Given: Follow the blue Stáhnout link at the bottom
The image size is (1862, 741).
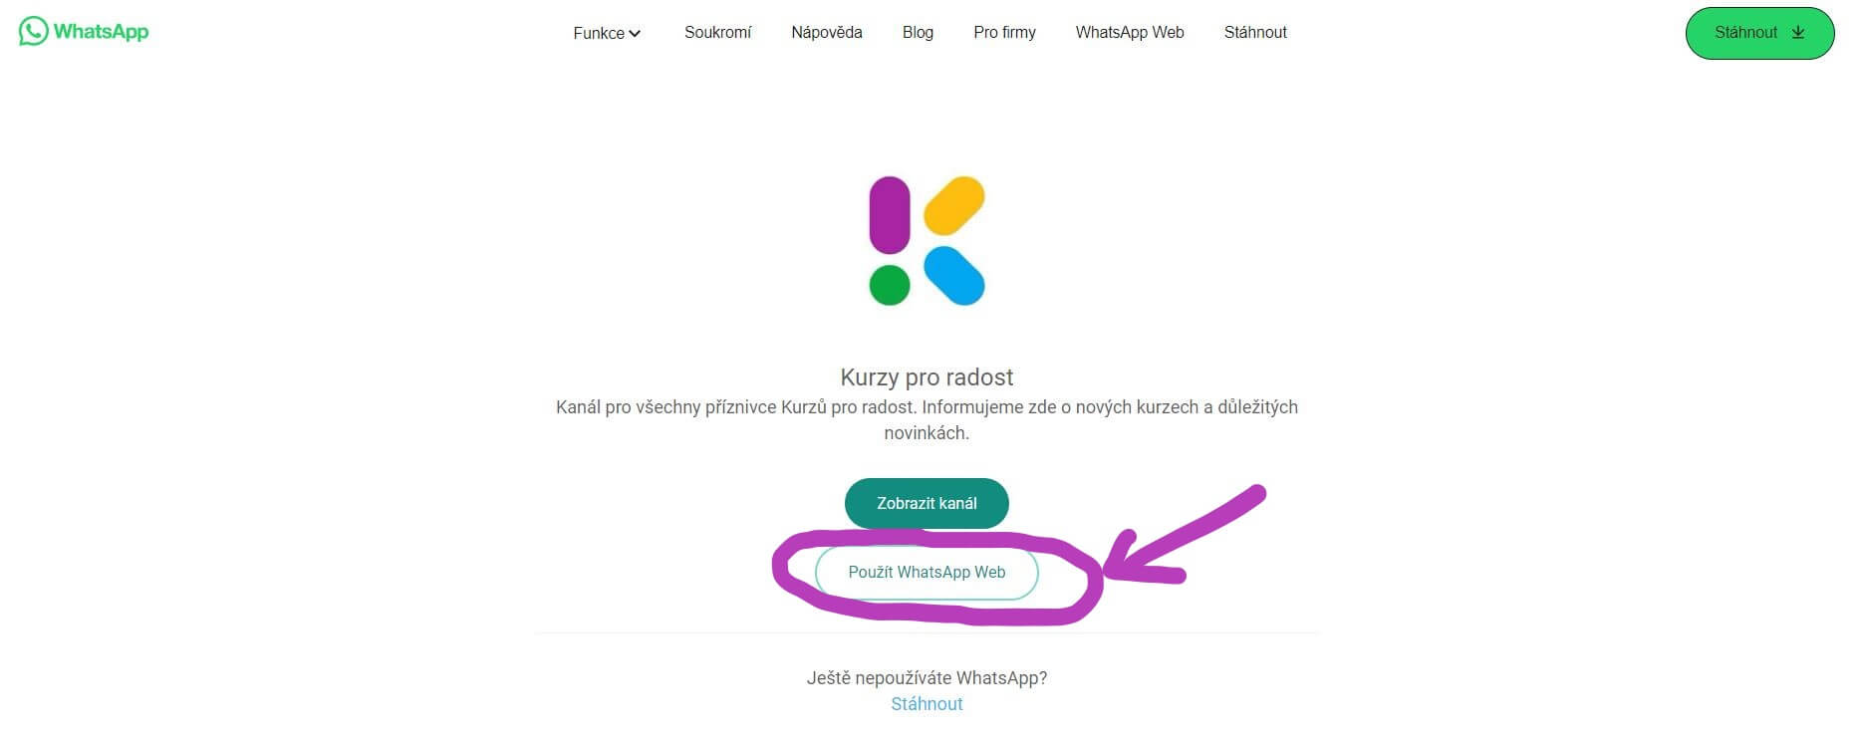Looking at the screenshot, I should [x=927, y=704].
